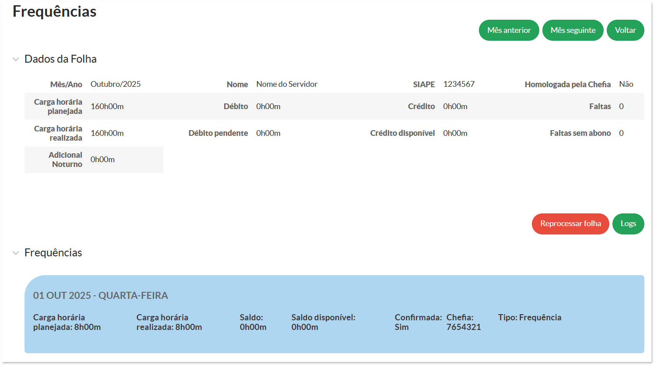The height and width of the screenshot is (365, 654).
Task: Click the Crédito disponível value
Action: (455, 133)
